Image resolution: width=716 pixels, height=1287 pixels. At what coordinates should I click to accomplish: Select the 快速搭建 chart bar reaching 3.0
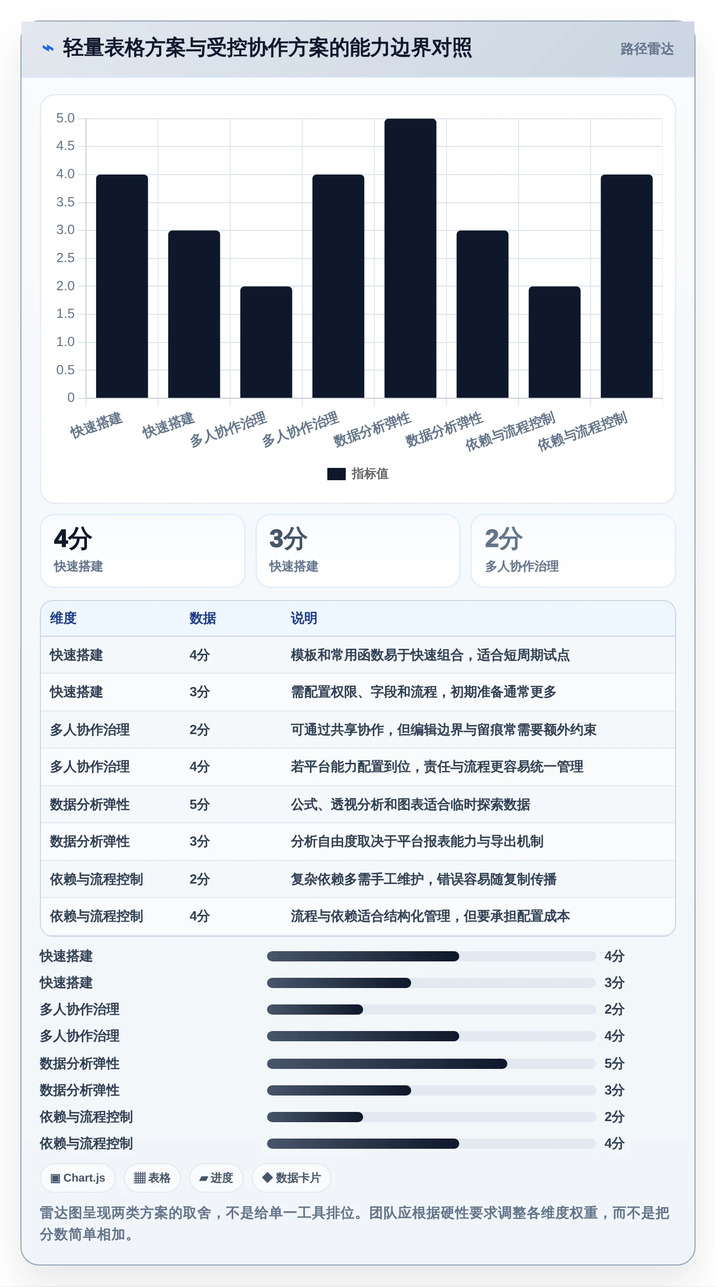point(194,314)
